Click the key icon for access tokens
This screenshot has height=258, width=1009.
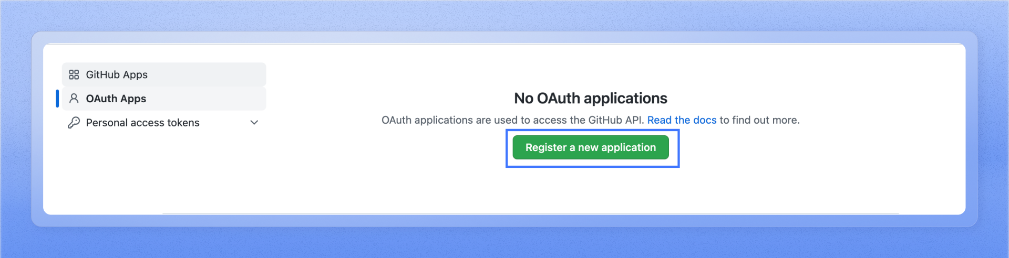74,123
